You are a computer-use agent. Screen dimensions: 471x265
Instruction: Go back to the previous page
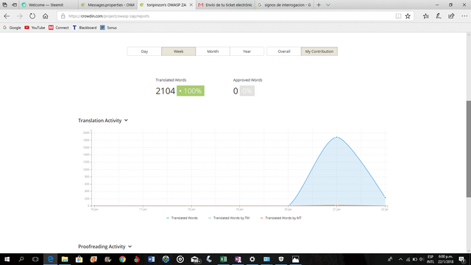coord(7,16)
